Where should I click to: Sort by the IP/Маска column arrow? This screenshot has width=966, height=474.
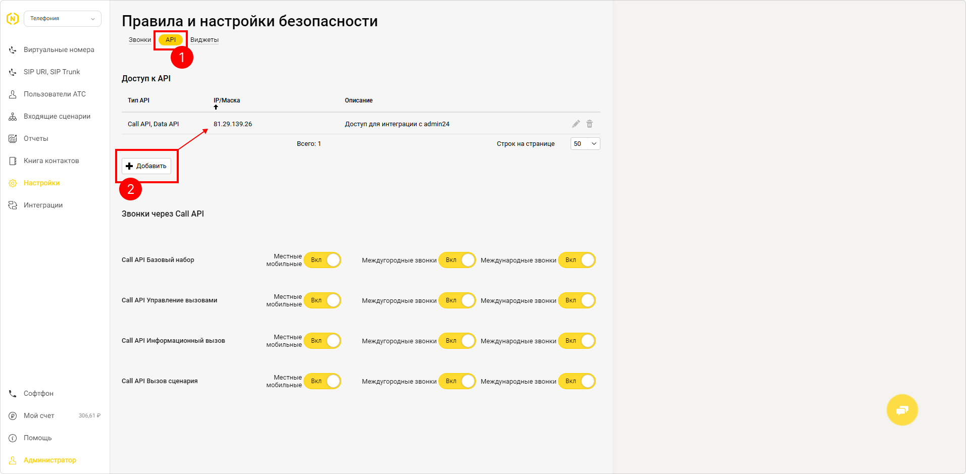tap(216, 107)
